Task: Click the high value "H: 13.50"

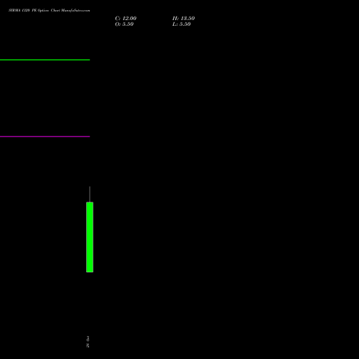Action: (183, 19)
